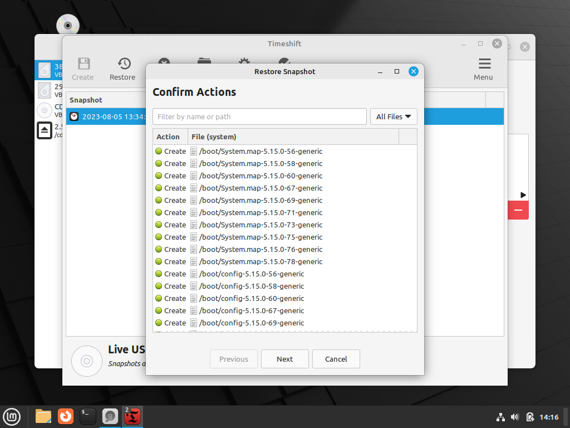Select row /boot/System.map-5.15.0-67-generic

point(284,188)
